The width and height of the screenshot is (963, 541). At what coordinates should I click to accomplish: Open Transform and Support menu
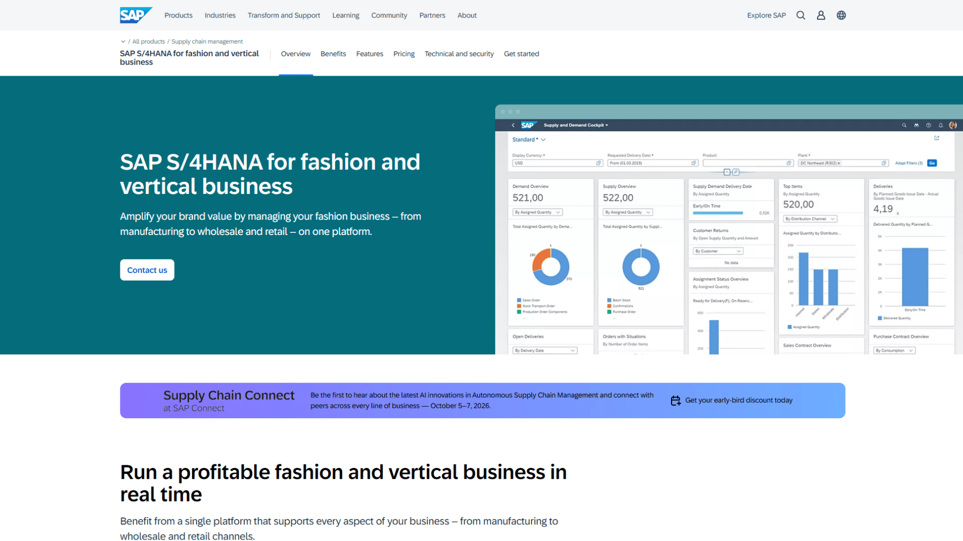point(284,16)
